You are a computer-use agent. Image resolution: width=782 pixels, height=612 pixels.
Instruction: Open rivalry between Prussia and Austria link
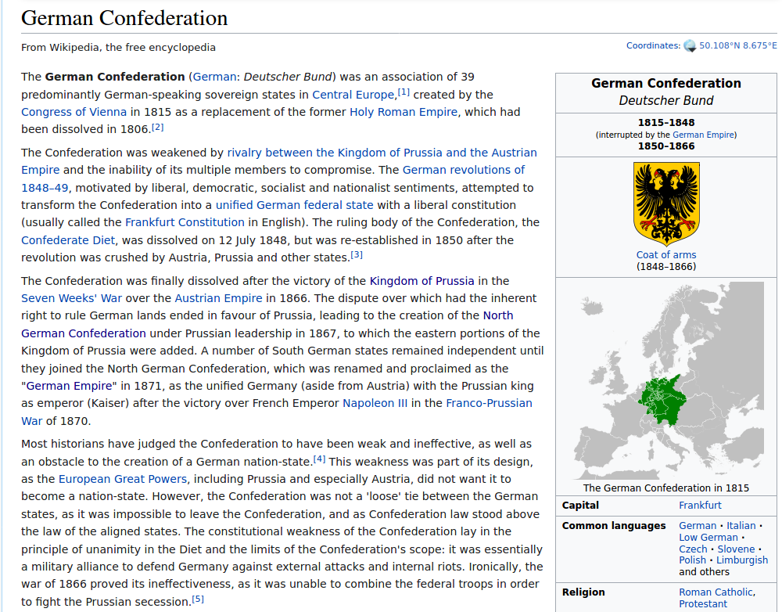(x=382, y=153)
